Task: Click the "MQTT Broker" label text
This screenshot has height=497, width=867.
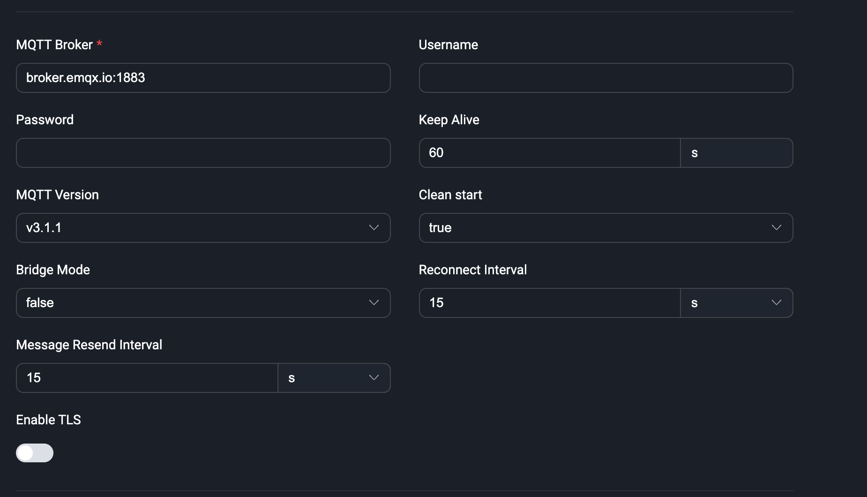Action: (x=54, y=45)
